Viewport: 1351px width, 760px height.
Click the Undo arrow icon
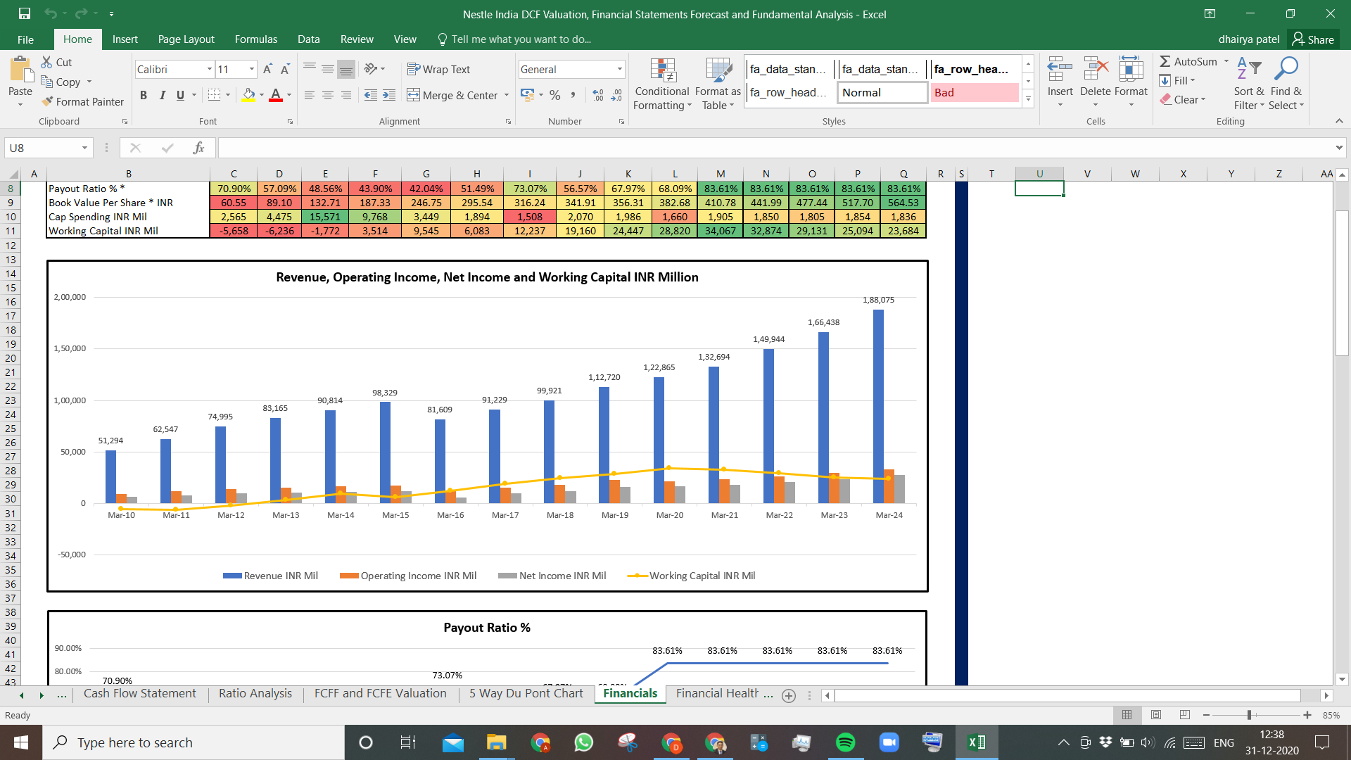pos(50,13)
